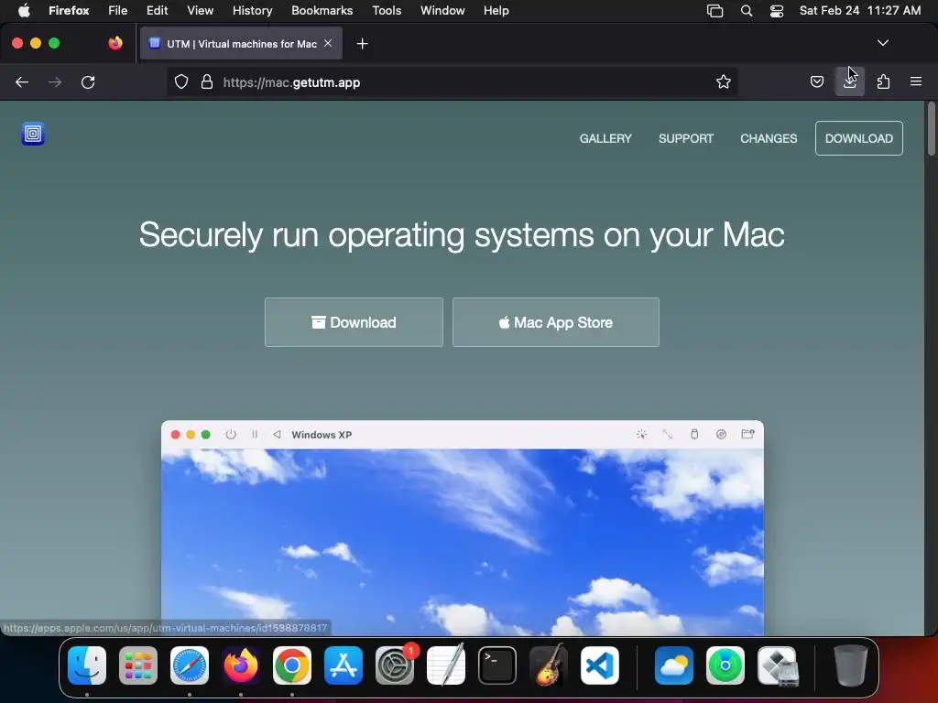Viewport: 938px width, 703px height.
Task: Open the Help menu
Action: 496,10
